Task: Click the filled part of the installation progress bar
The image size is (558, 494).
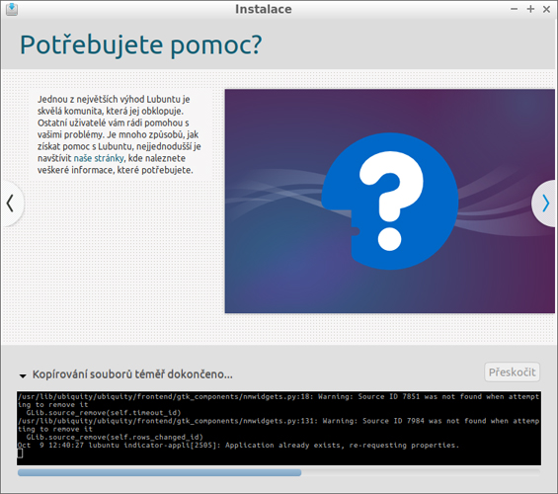Action: pos(159,472)
